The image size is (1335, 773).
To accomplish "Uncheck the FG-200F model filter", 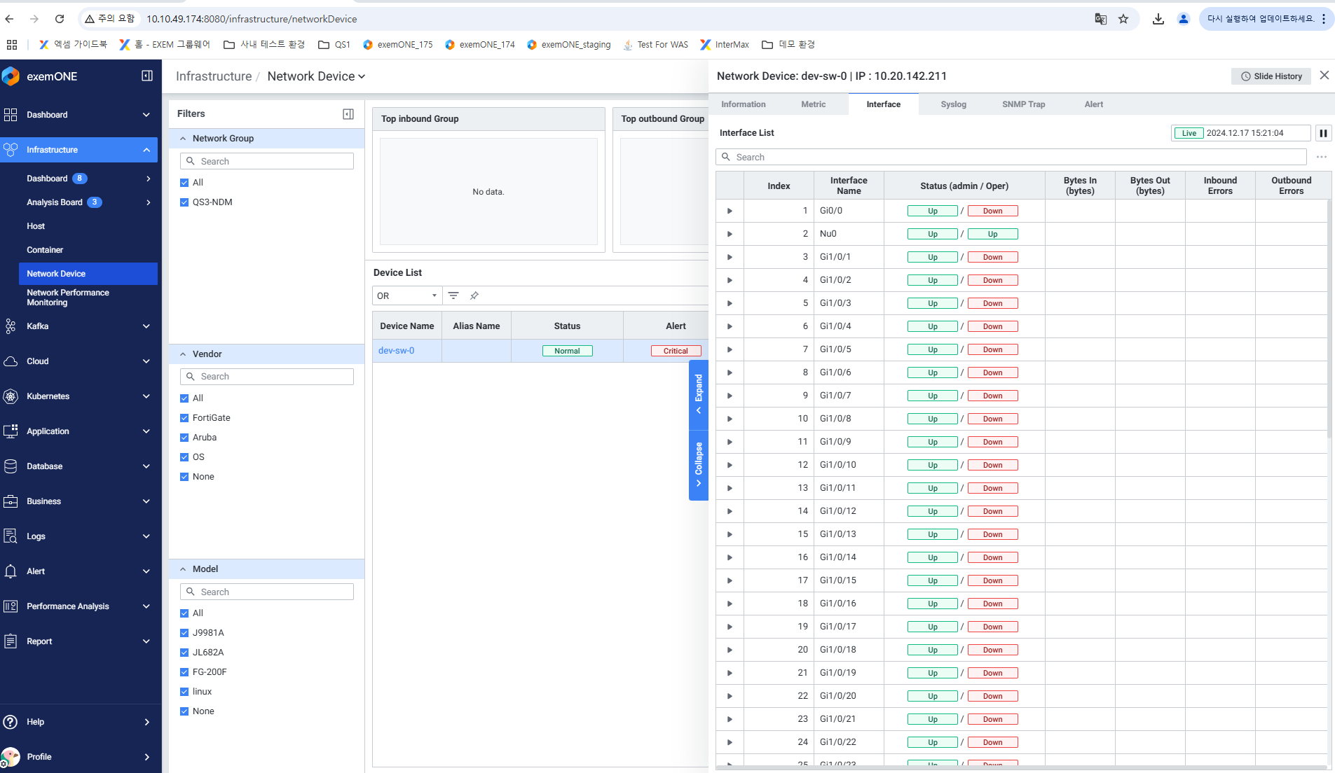I will [x=184, y=672].
